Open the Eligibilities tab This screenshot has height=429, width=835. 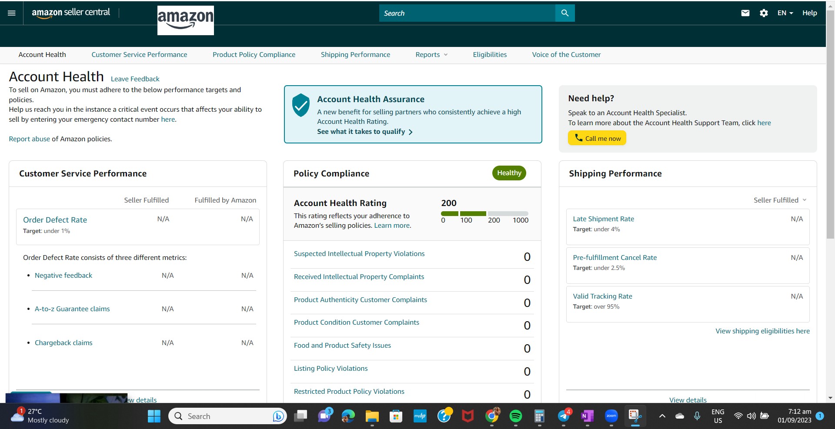[490, 55]
